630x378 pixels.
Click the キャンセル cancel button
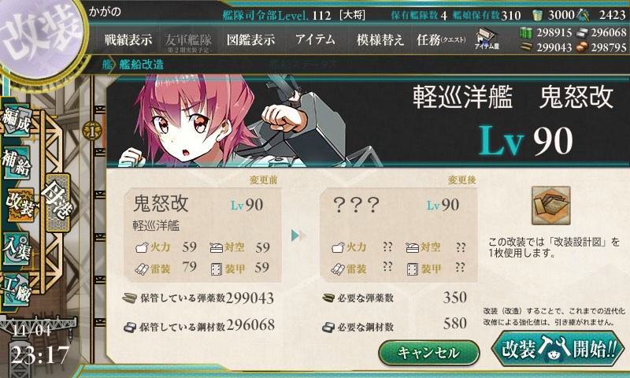pos(428,353)
